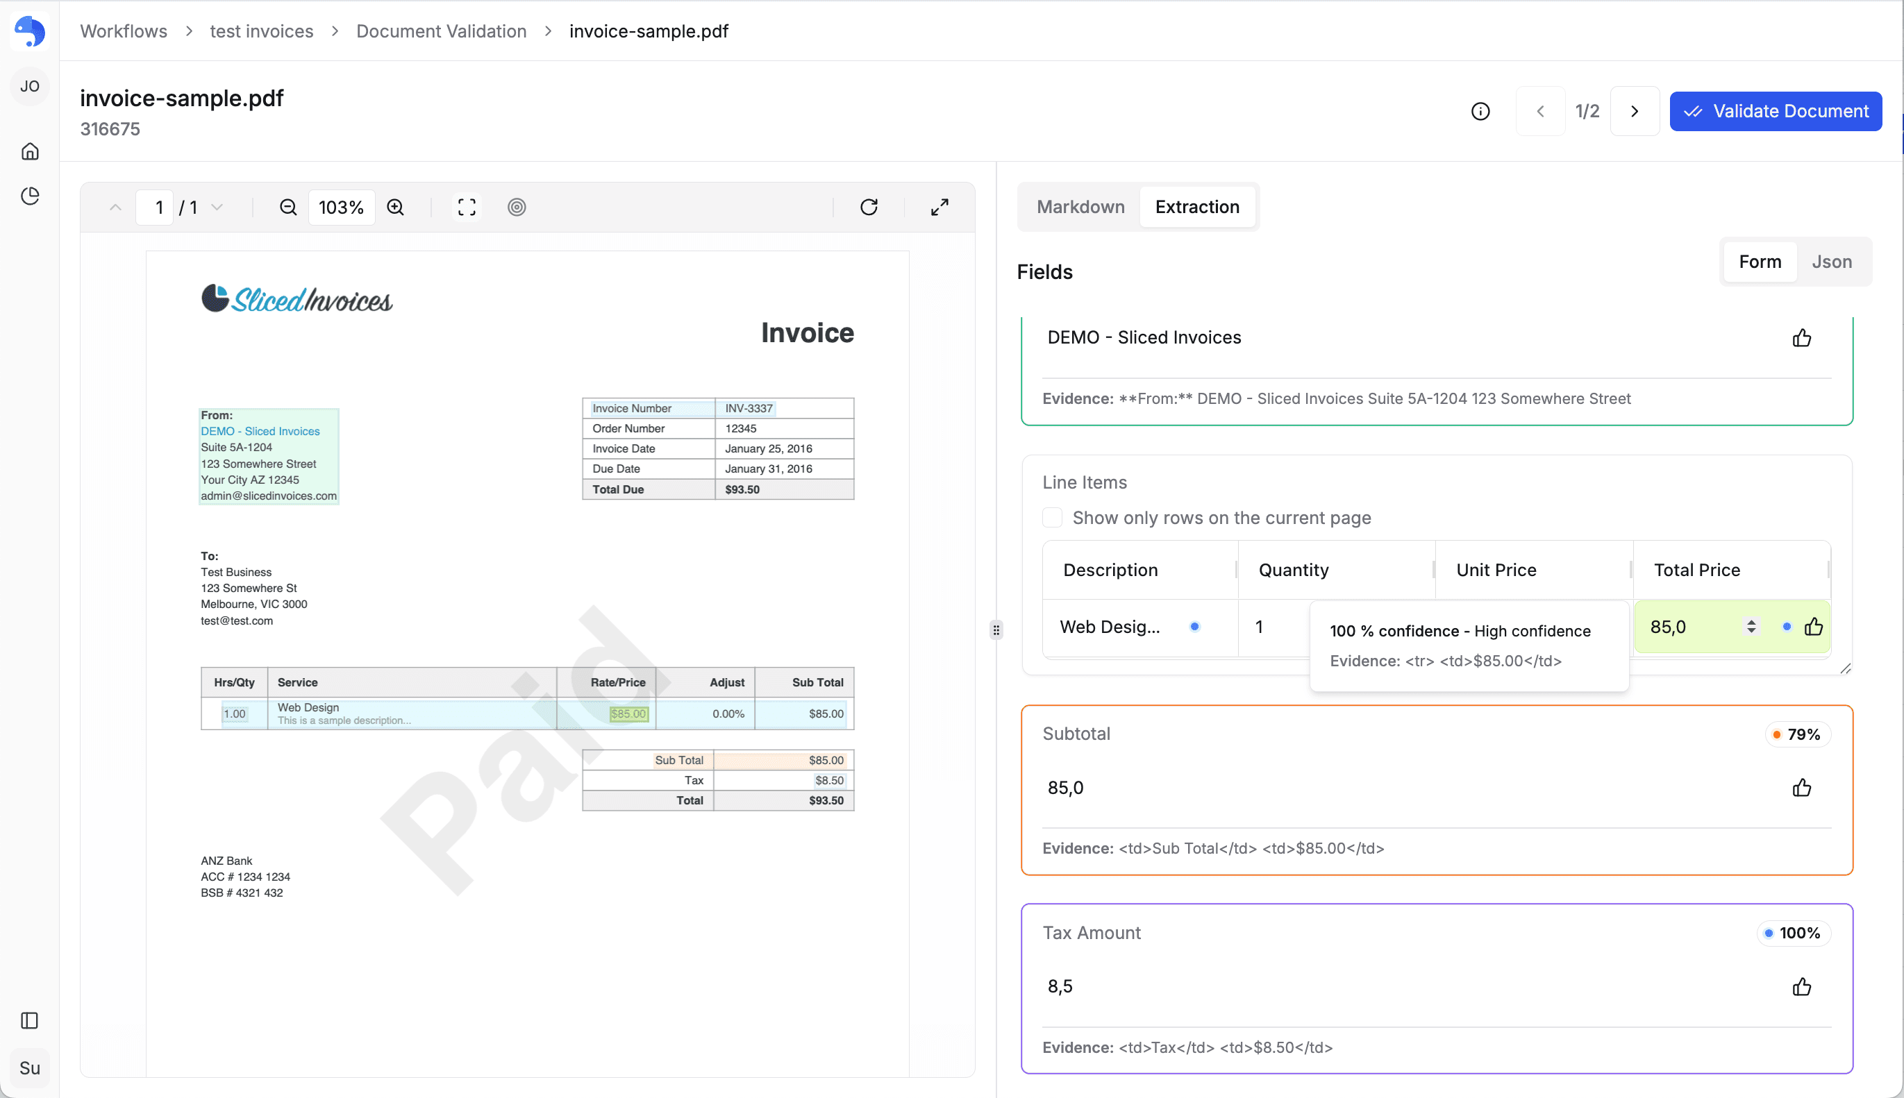Click the panel resize divider handle
The height and width of the screenshot is (1098, 1904).
coord(996,630)
